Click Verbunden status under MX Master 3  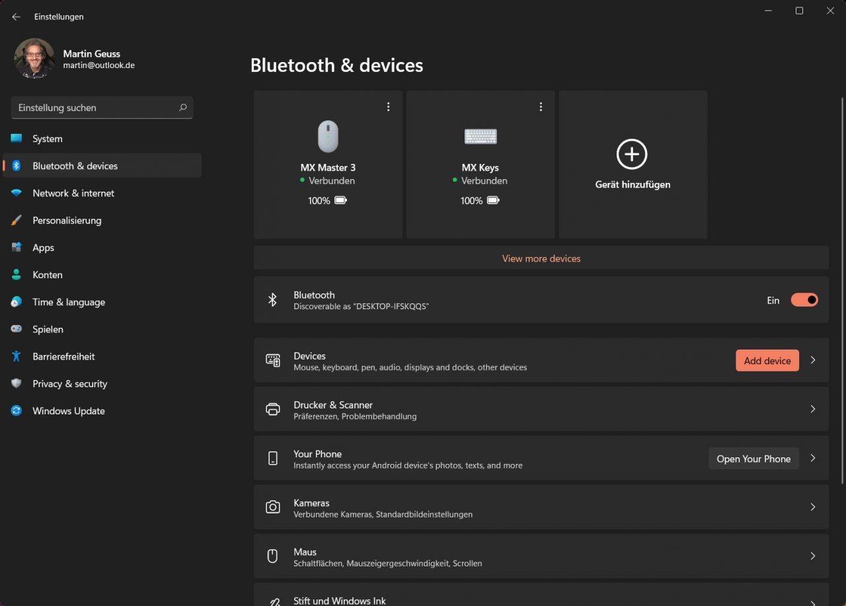tap(332, 180)
